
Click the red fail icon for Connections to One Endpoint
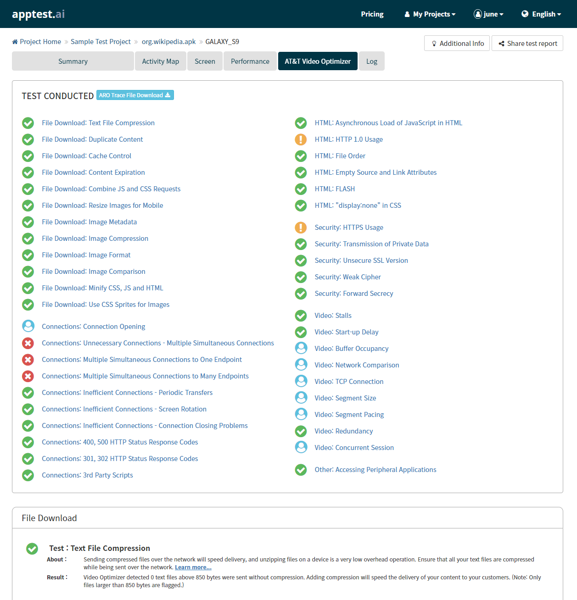pyautogui.click(x=28, y=360)
